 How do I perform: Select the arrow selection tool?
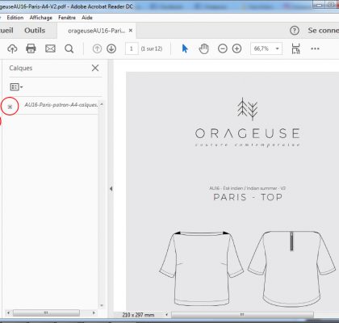[185, 48]
